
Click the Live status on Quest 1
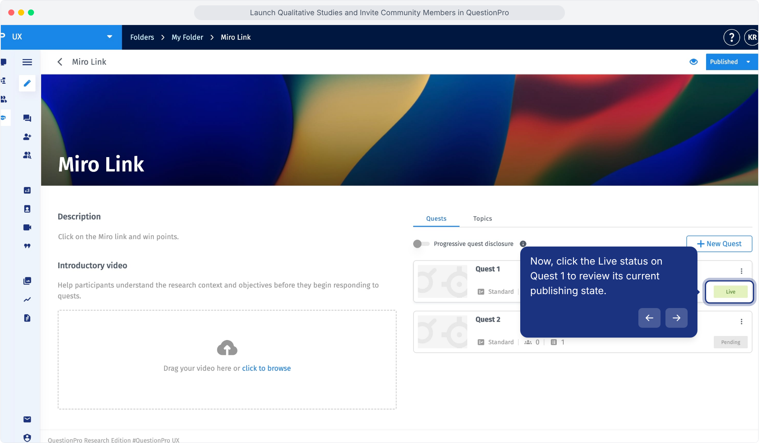pos(731,292)
